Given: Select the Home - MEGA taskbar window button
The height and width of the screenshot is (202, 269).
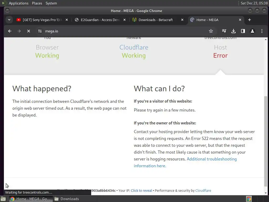Looking at the screenshot, I should (x=31, y=199).
